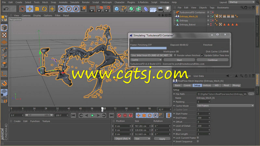
Task: Open the Cache Mode All Frames dropdown
Action: [226, 106]
